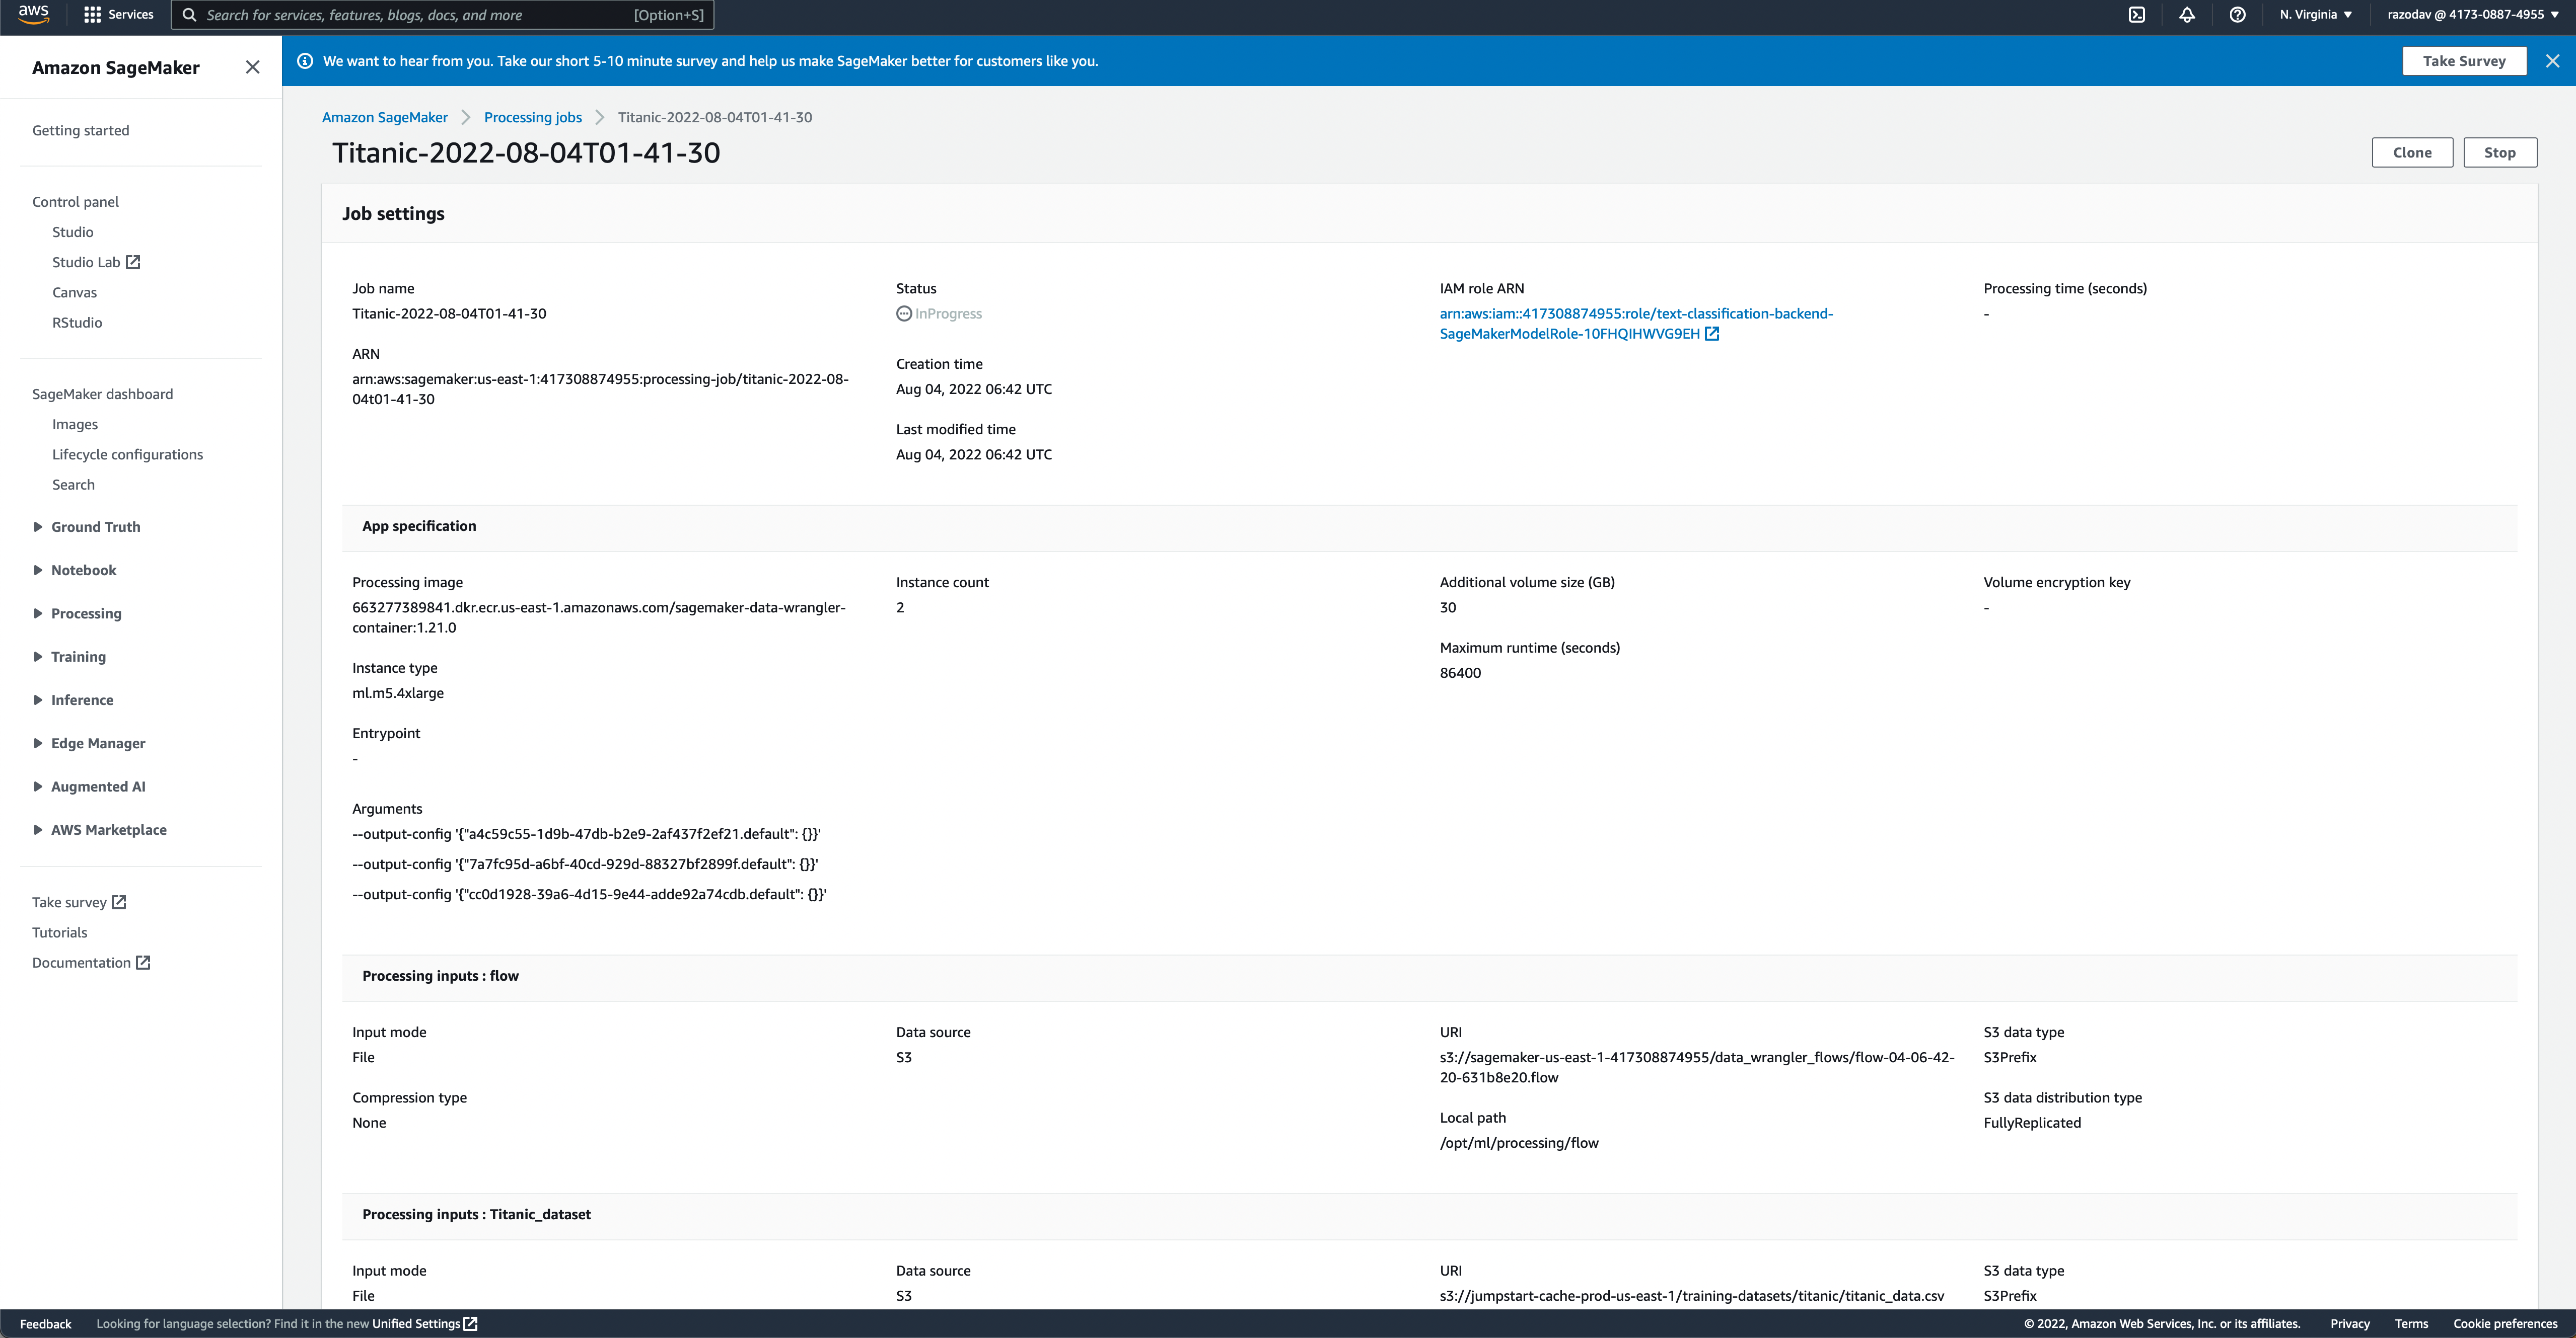Screen dimensions: 2576x1338
Task: Dismiss the blue survey banner
Action: (2552, 61)
